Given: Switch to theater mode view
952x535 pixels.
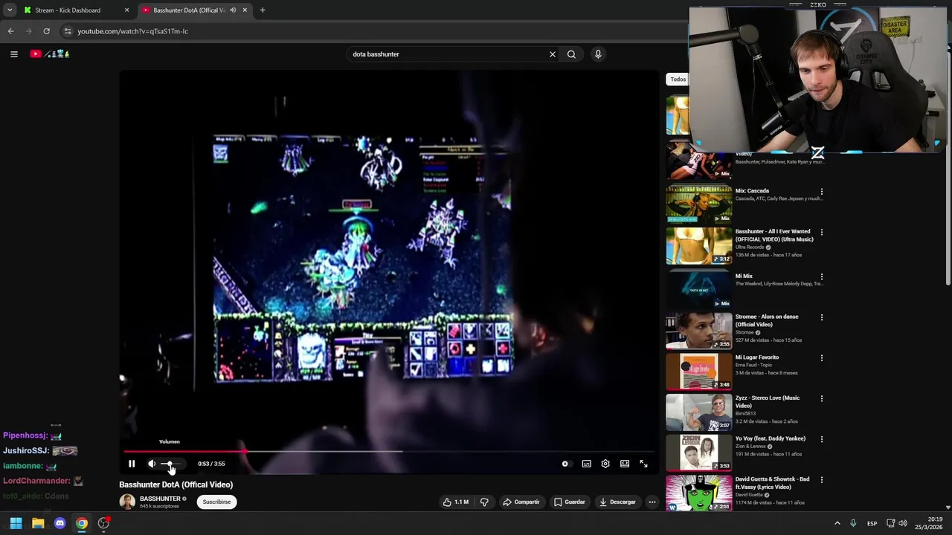Looking at the screenshot, I should (625, 464).
